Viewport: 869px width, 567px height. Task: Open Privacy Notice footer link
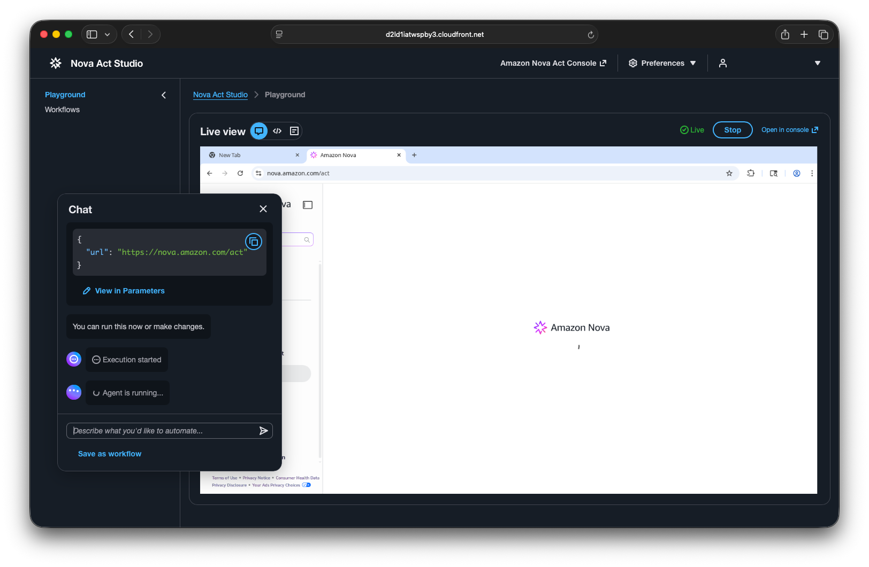click(256, 478)
